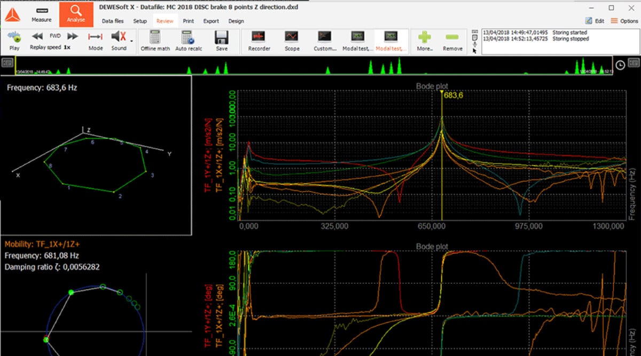
Task: Click the Frequency: 683,6 Hz label
Action: (42, 87)
